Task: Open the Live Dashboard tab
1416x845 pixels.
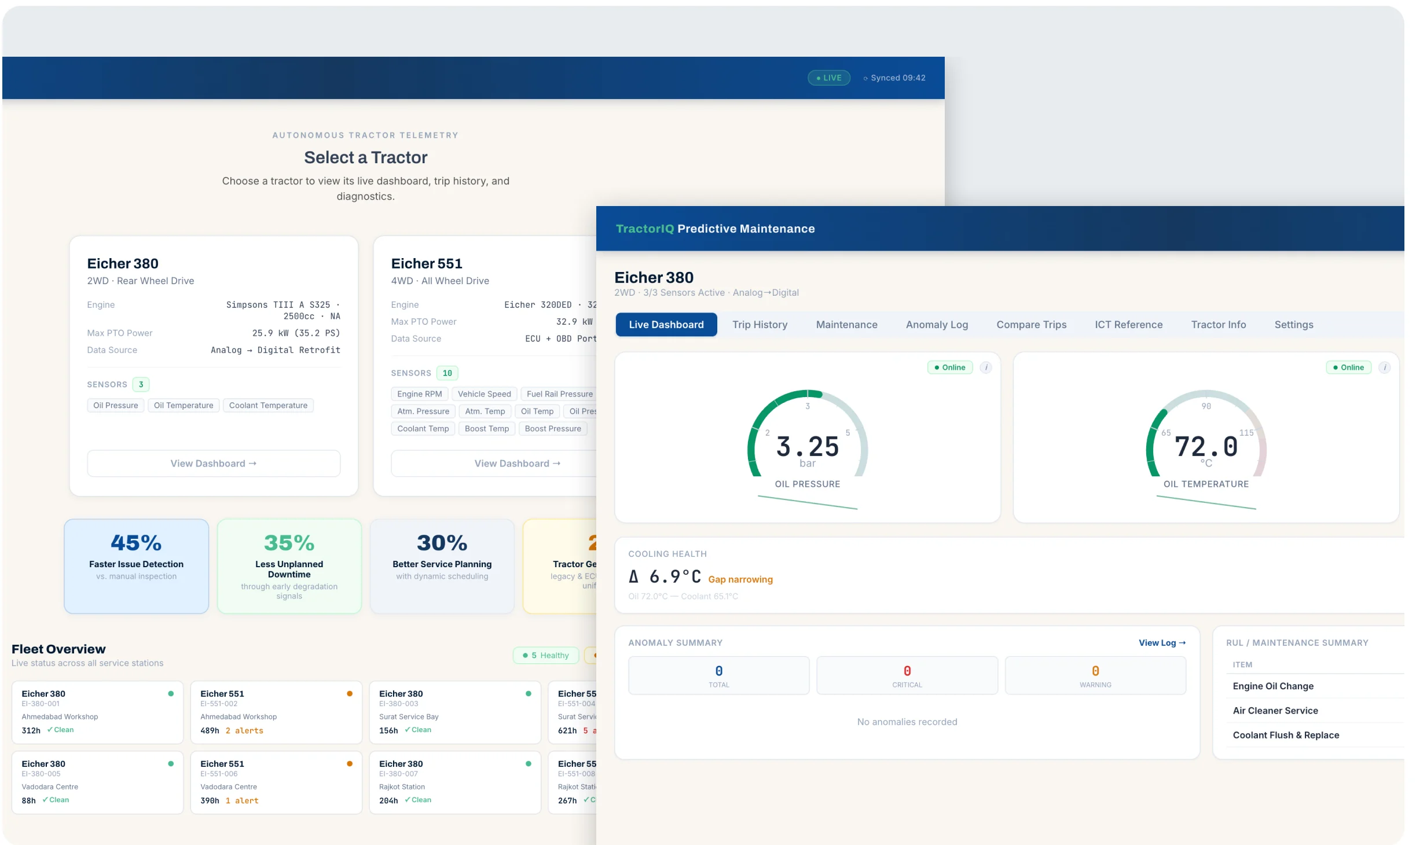Action: (666, 325)
